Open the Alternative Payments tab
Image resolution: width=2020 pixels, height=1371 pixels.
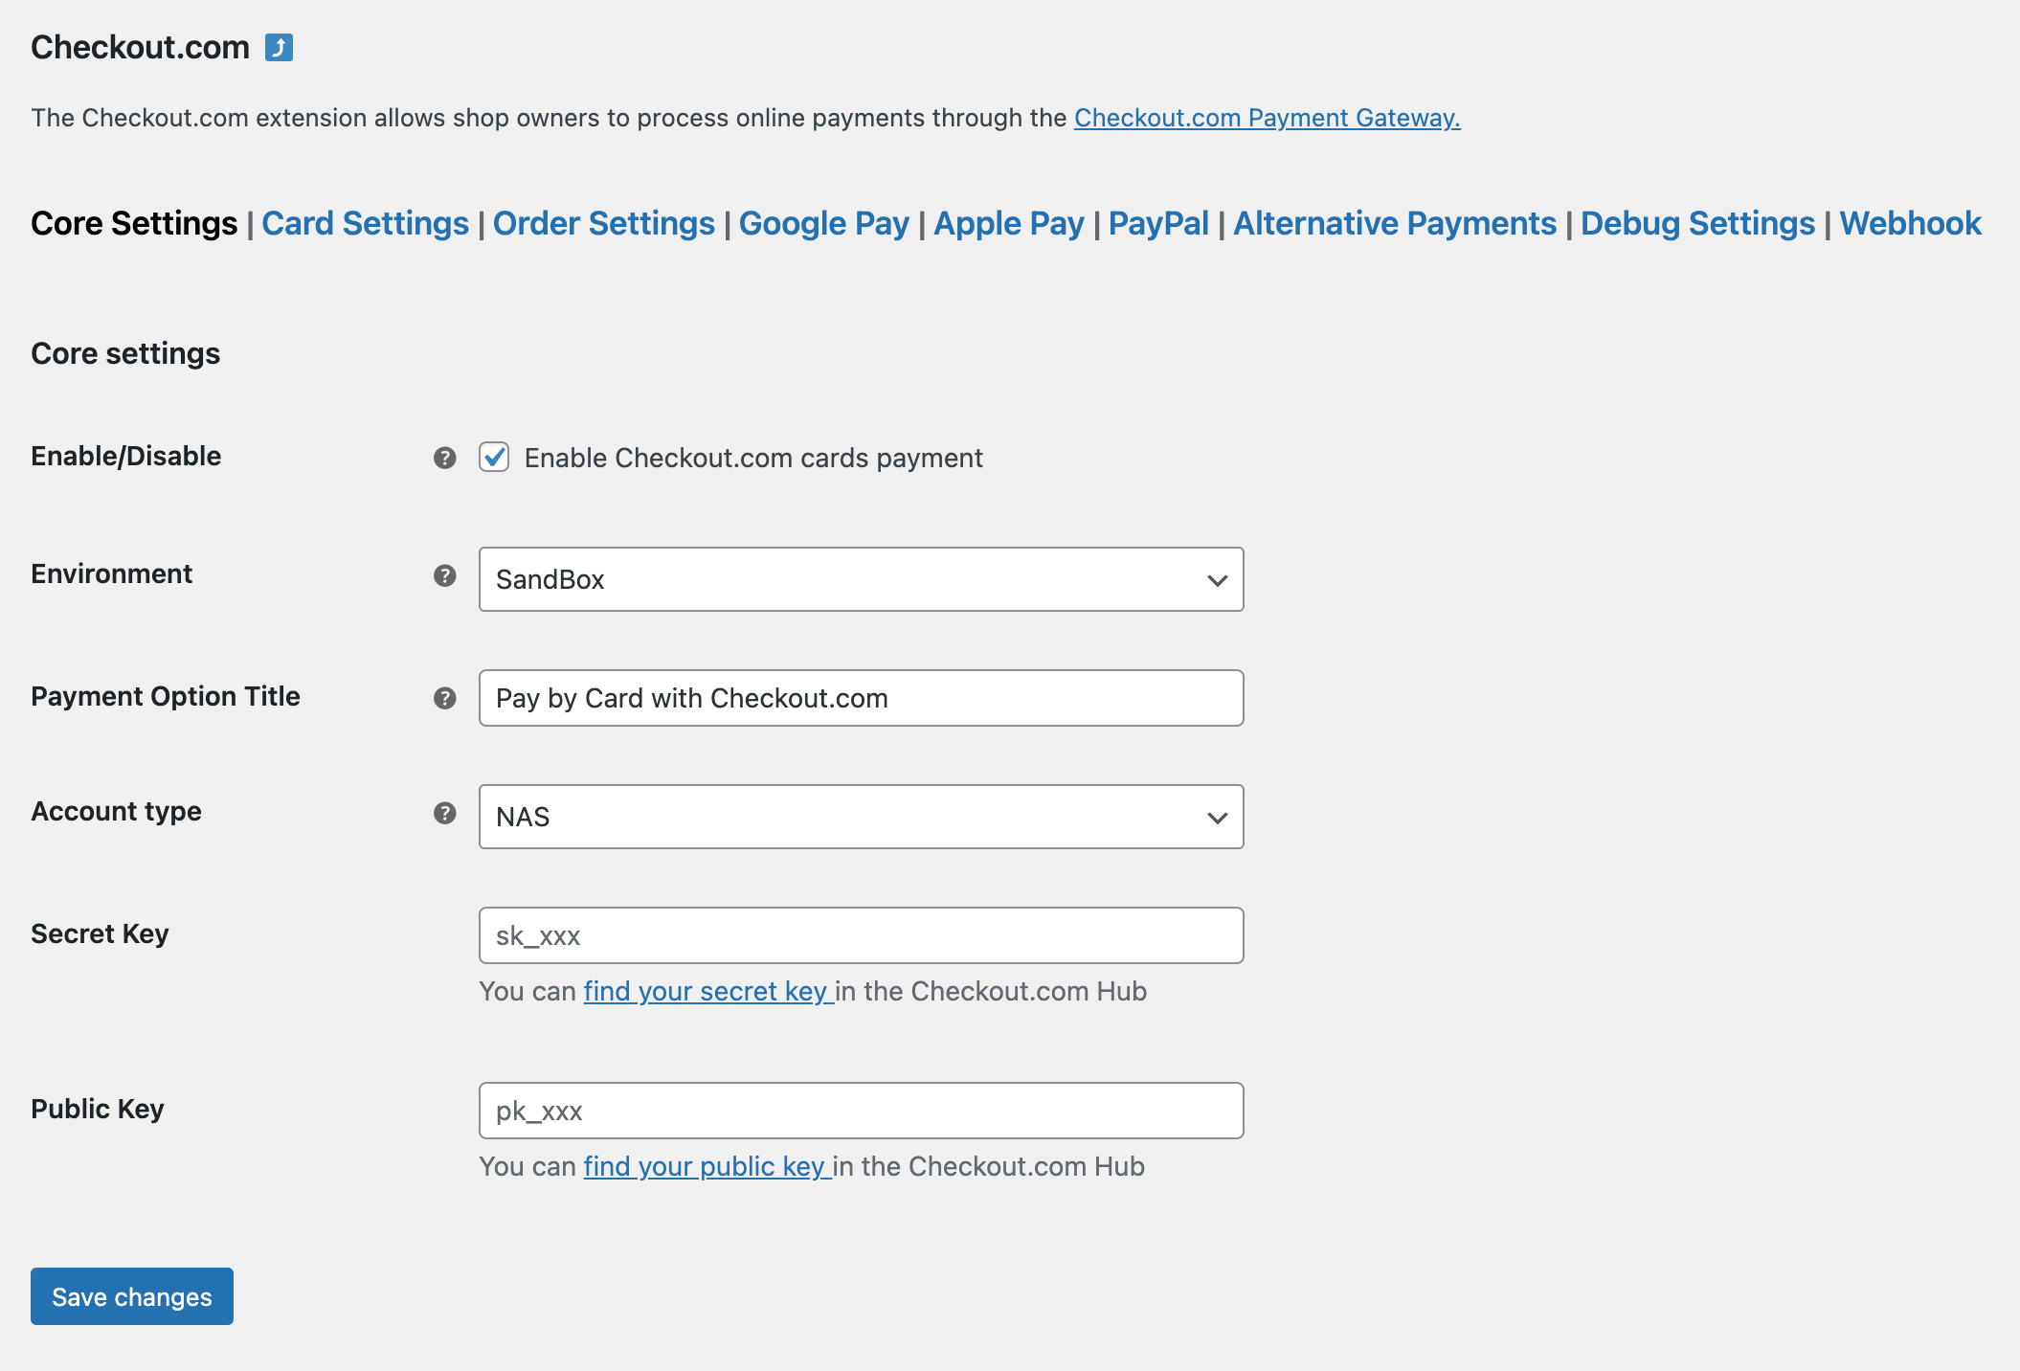tap(1395, 223)
